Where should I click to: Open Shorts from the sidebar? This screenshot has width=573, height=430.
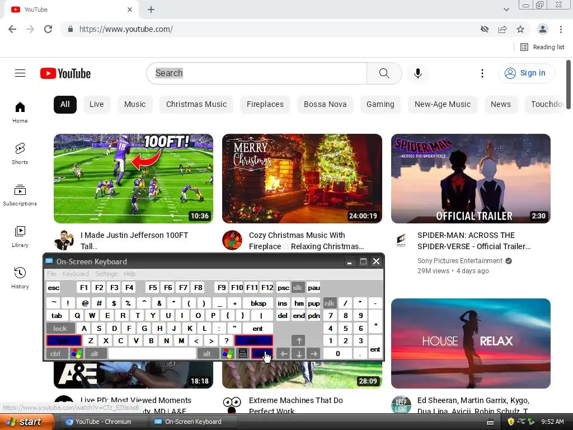(x=20, y=153)
